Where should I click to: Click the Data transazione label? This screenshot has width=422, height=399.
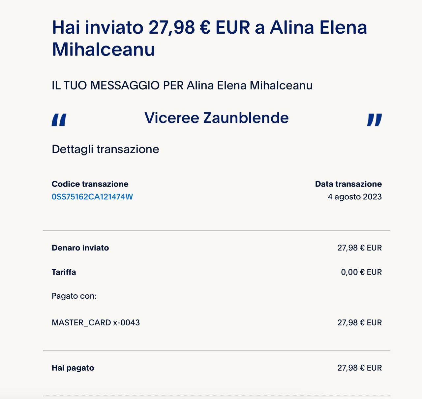click(348, 184)
